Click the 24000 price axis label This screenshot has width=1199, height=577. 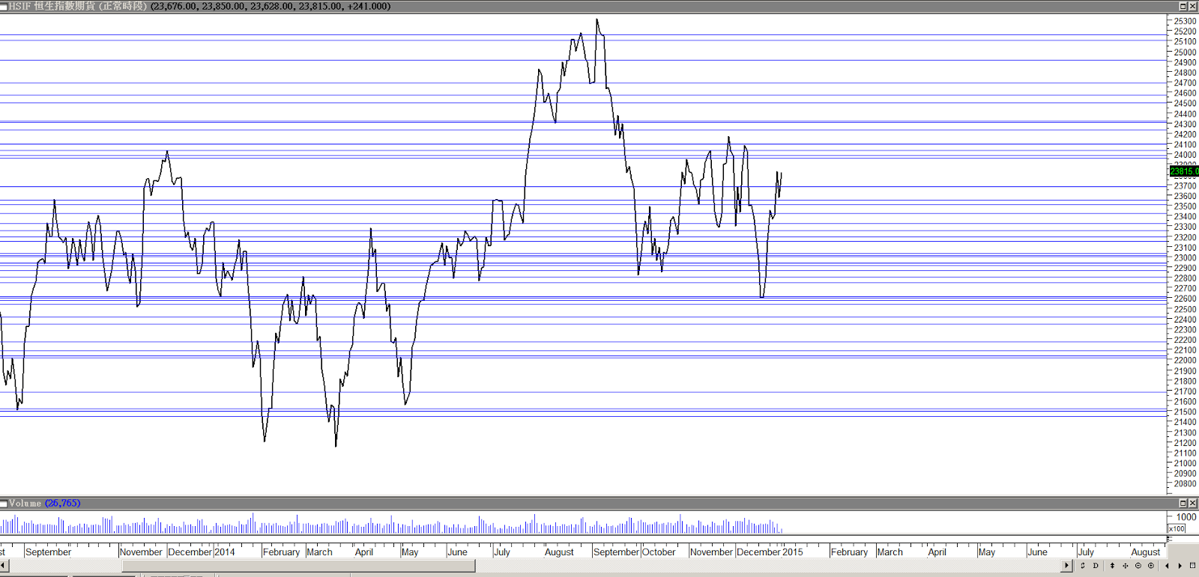tap(1185, 155)
